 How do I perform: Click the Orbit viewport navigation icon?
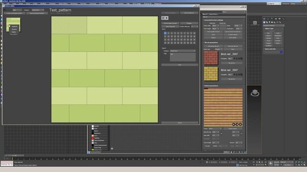pos(302,165)
